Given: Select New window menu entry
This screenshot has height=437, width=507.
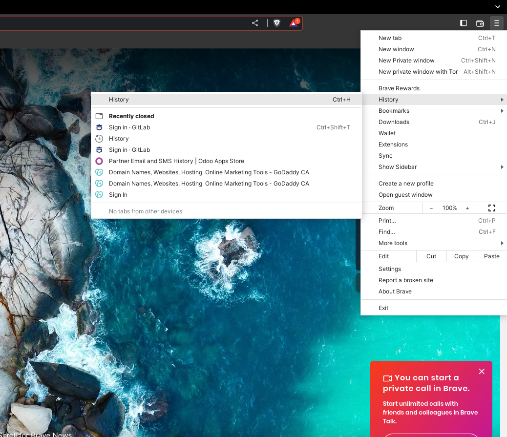Looking at the screenshot, I should [434, 49].
